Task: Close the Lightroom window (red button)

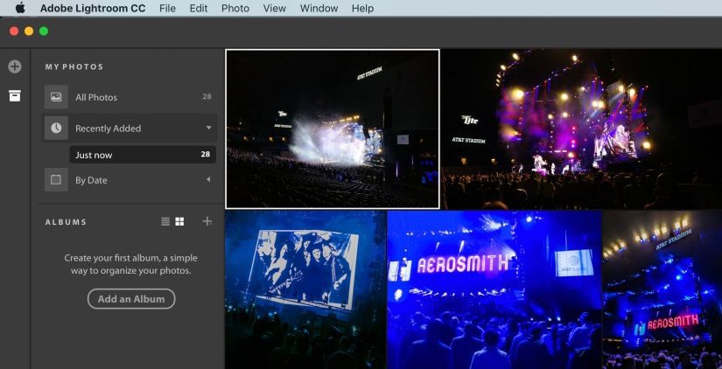Action: pyautogui.click(x=14, y=31)
